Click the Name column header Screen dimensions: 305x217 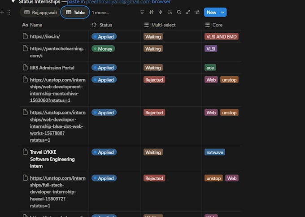[32, 25]
